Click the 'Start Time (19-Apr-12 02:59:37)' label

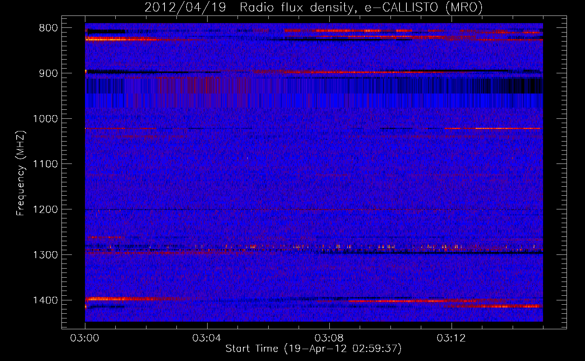click(x=313, y=349)
